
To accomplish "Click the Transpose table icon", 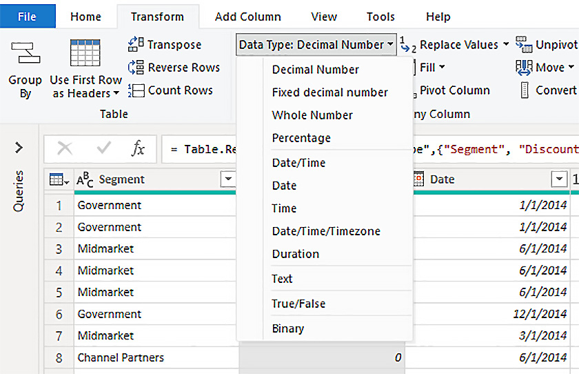I will click(136, 45).
